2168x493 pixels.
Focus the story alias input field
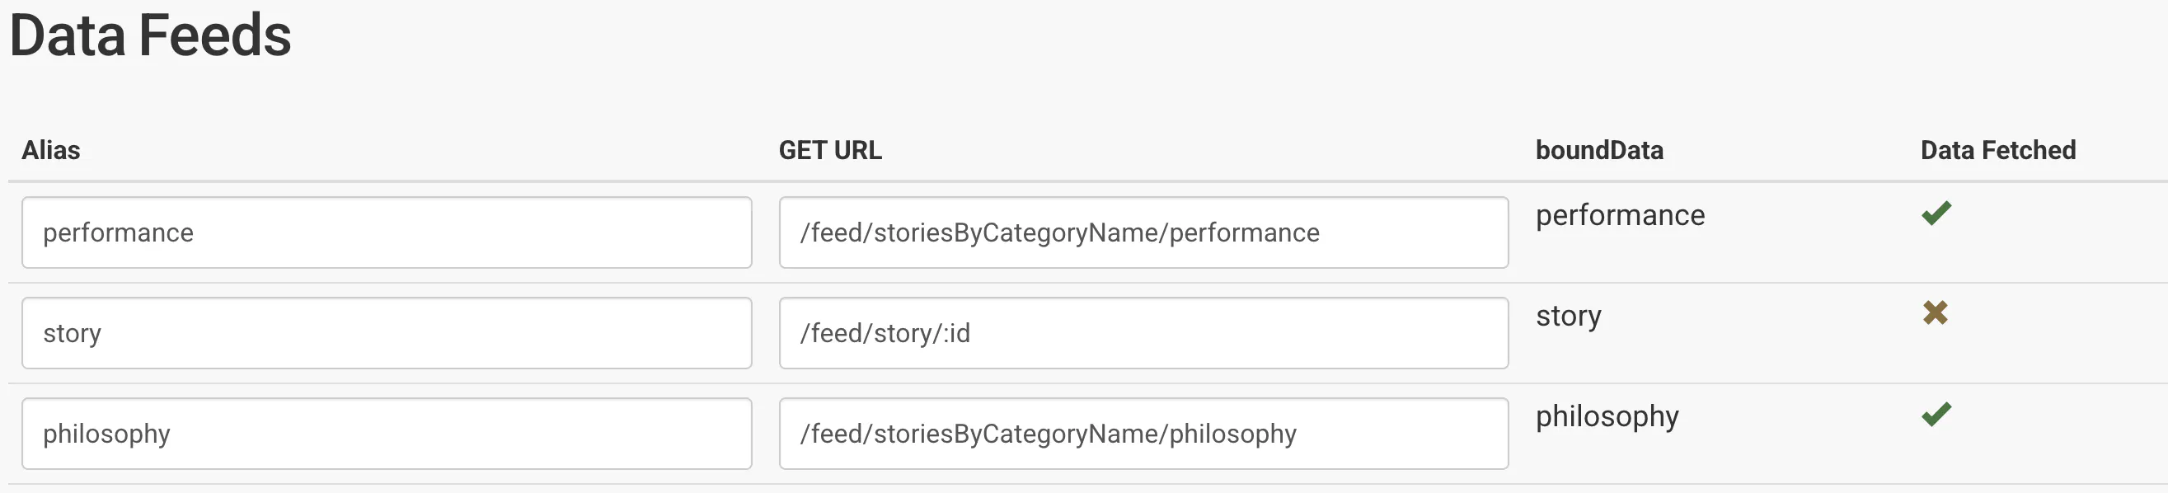tap(387, 333)
